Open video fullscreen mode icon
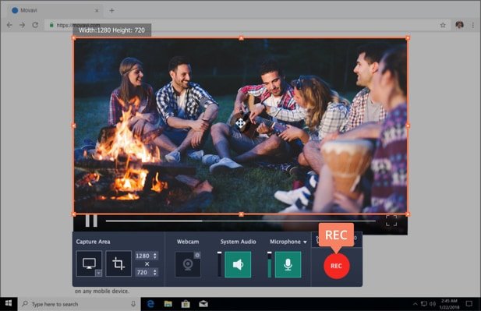 tap(391, 221)
